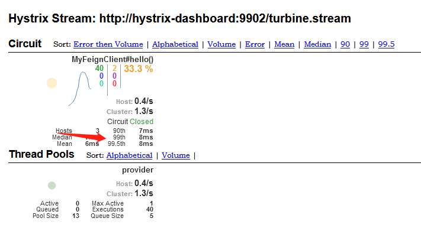Click the Pool Size value 13
The image size is (421, 244).
point(76,216)
